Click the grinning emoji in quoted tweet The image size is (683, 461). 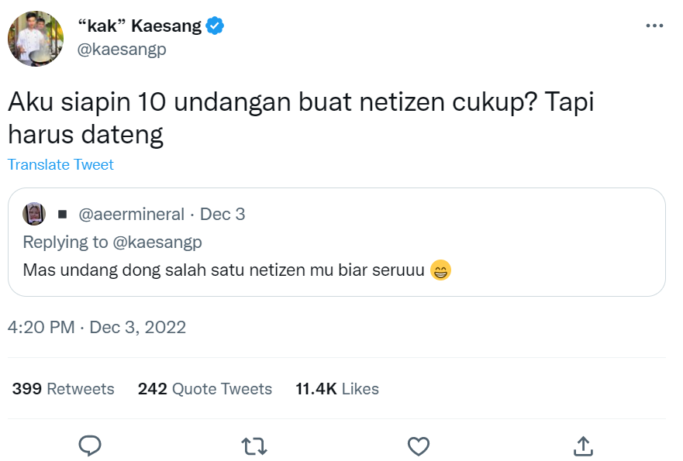click(x=440, y=270)
